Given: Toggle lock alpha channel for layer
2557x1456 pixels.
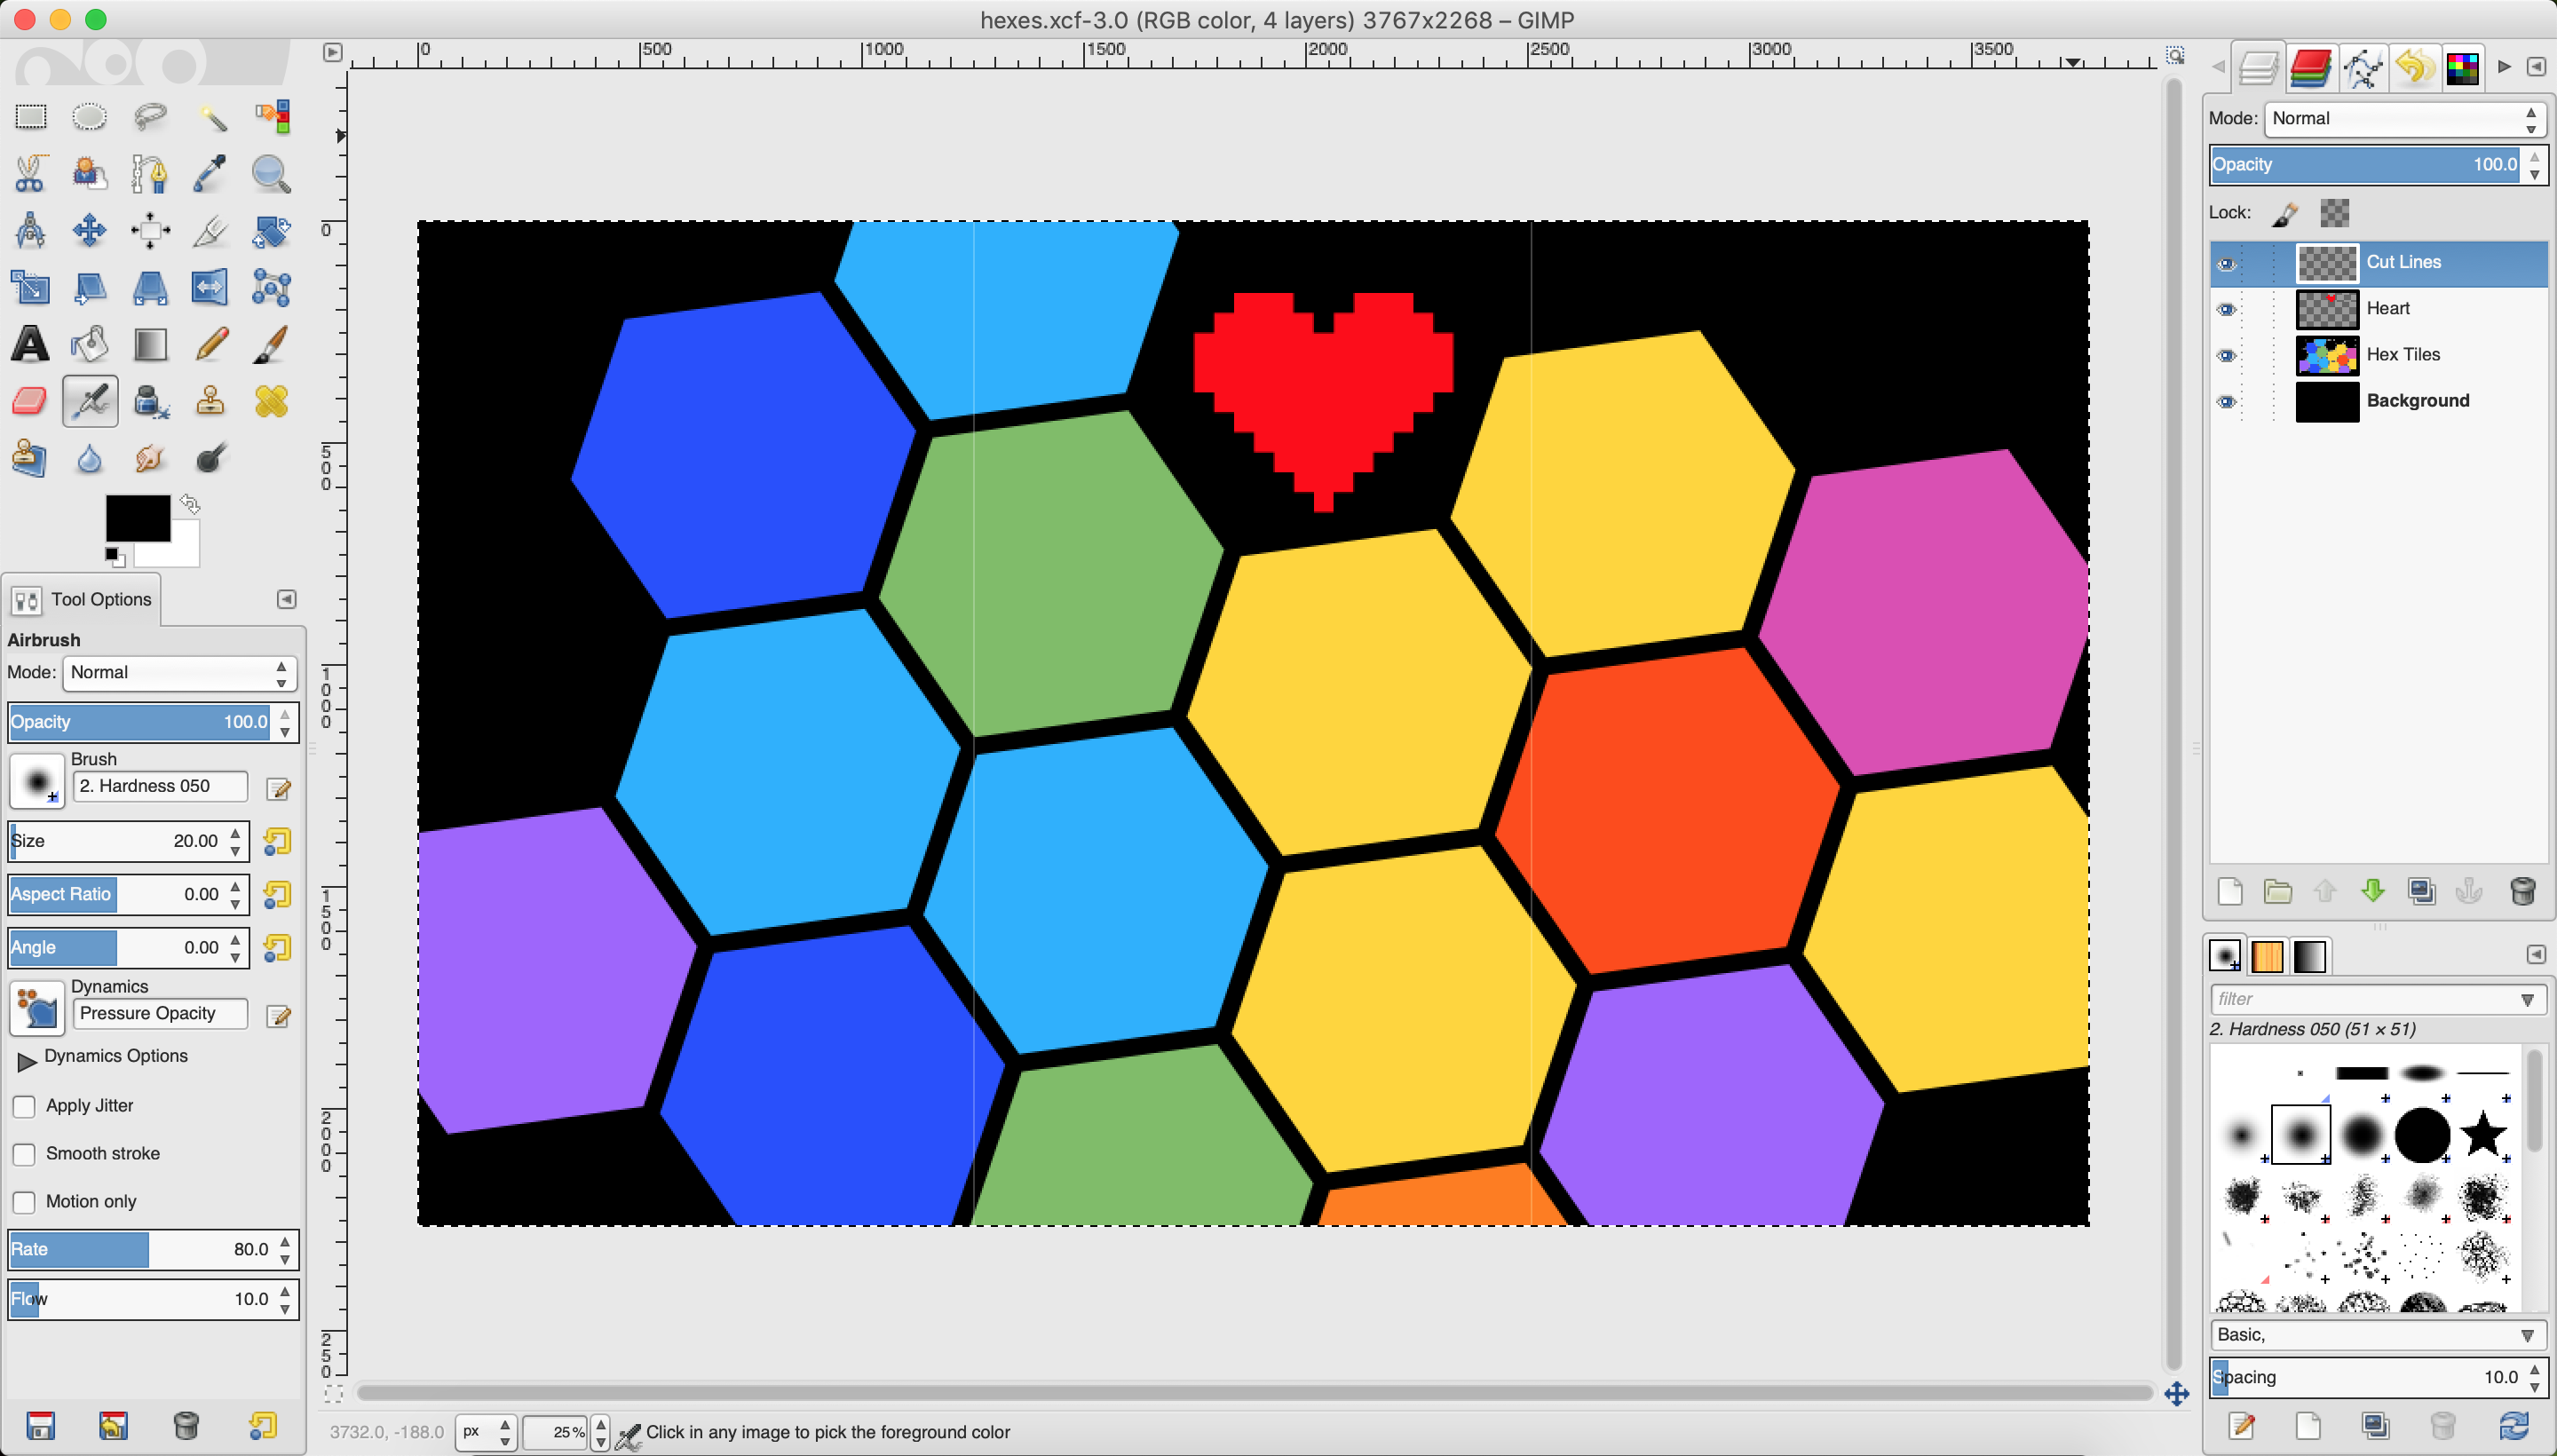Looking at the screenshot, I should (x=2334, y=213).
